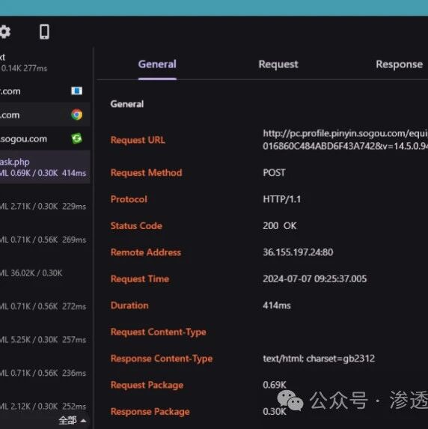
Task: Click the Response Package label
Action: (150, 412)
